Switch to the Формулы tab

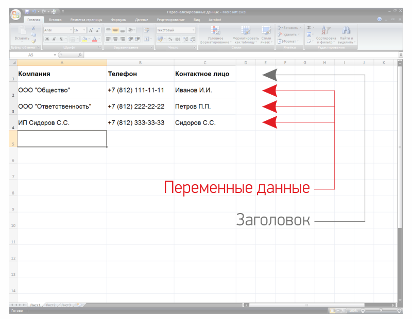click(x=118, y=20)
